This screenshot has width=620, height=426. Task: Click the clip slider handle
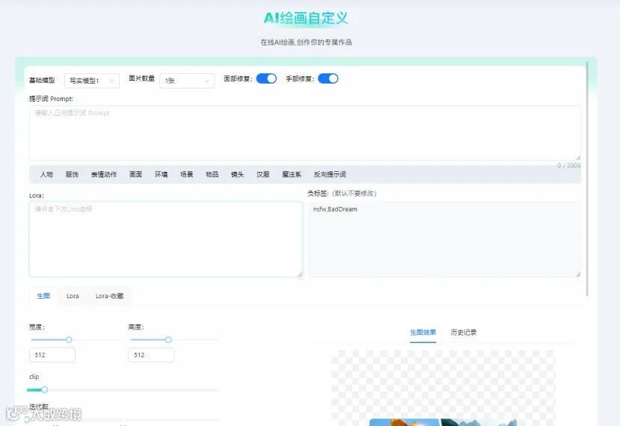click(44, 389)
